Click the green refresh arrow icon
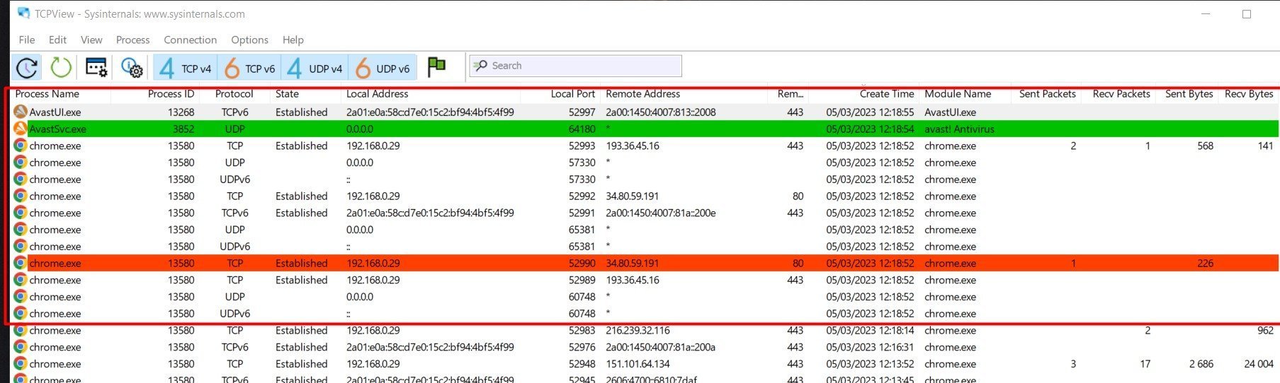The image size is (1280, 383). (x=61, y=68)
